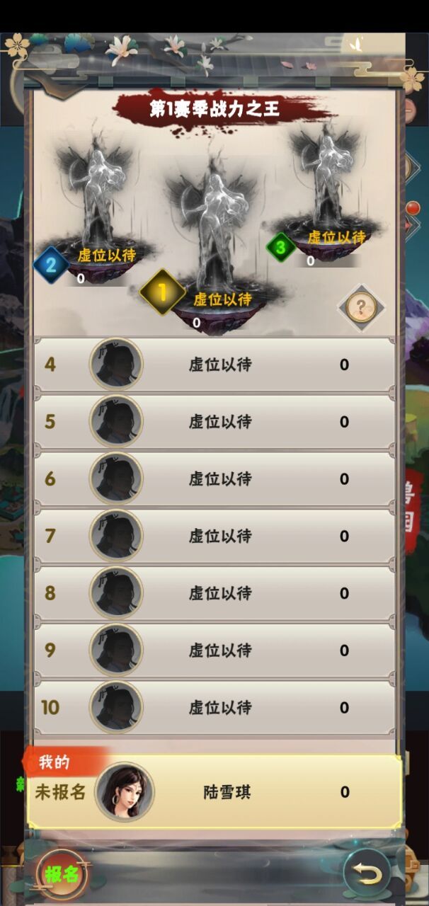Tap the 陆雪琪 player avatar
Image resolution: width=429 pixels, height=906 pixels.
point(125,792)
